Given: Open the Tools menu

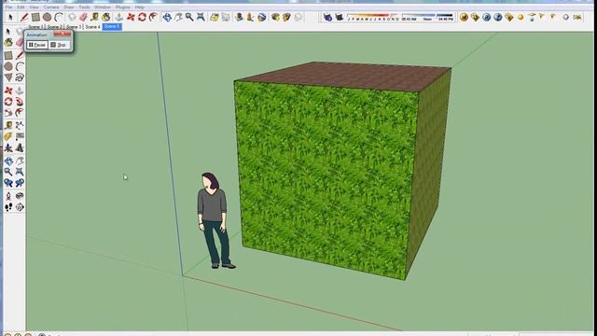Looking at the screenshot, I should (x=84, y=7).
